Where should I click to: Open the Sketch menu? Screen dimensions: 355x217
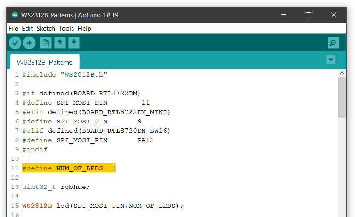[x=46, y=29]
